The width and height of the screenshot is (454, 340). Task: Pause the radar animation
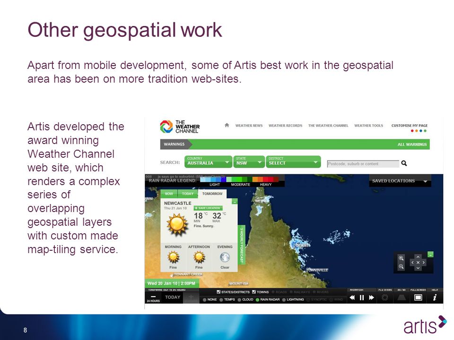click(362, 297)
